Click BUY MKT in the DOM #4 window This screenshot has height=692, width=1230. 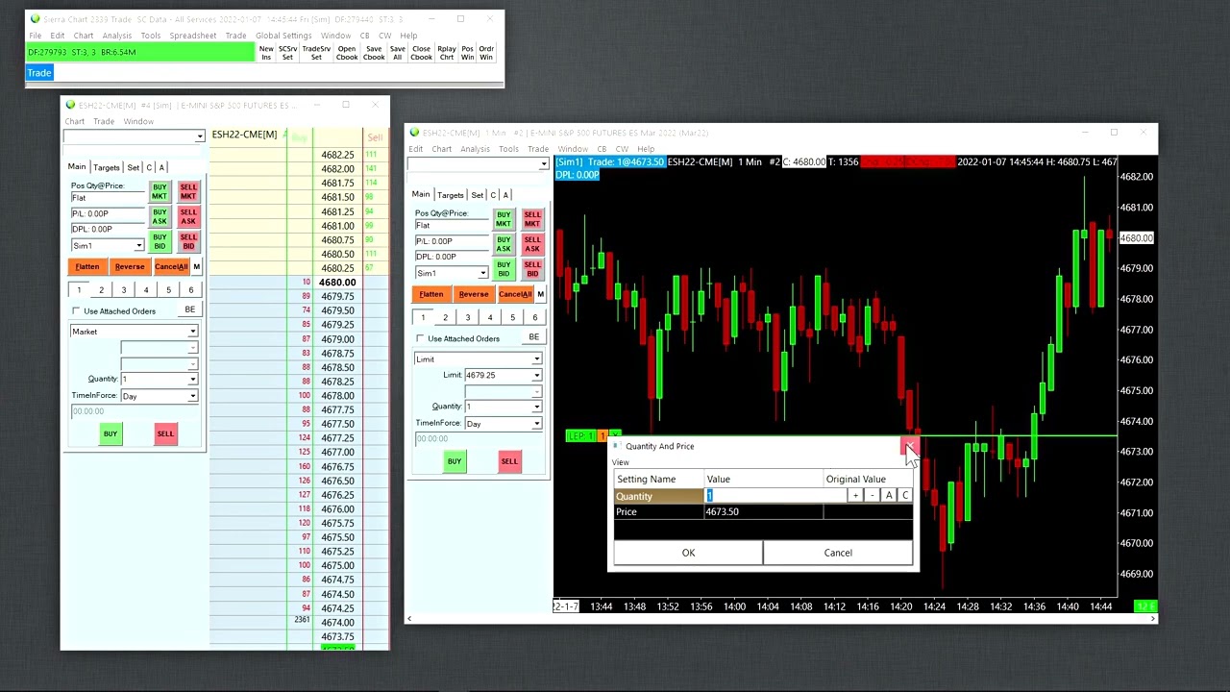click(160, 192)
